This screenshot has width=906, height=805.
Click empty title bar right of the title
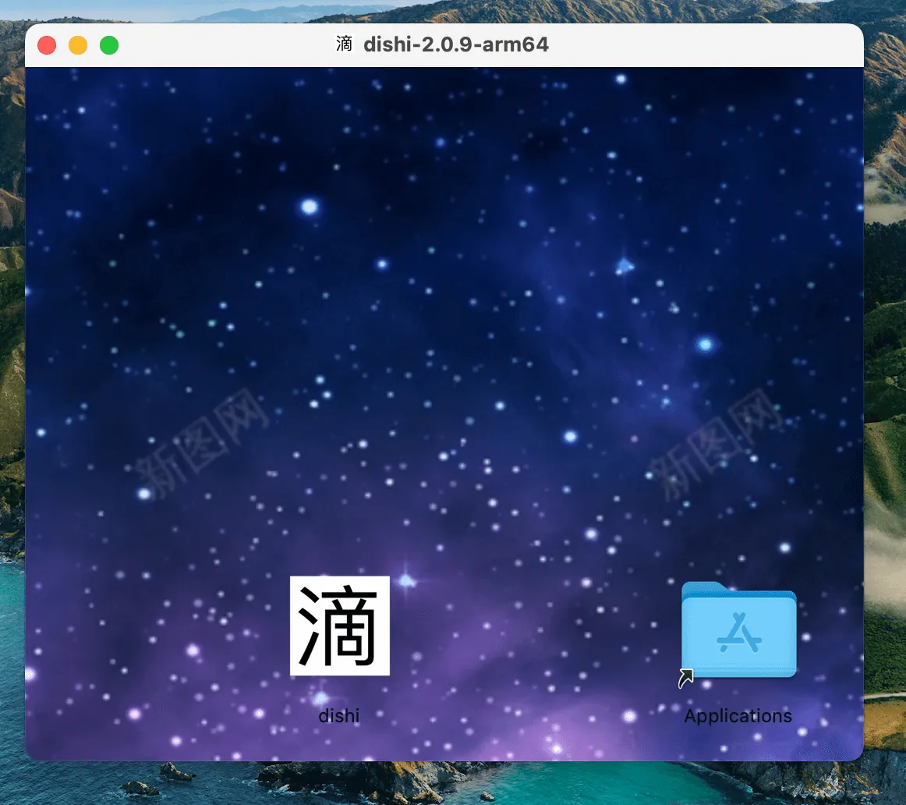coord(702,44)
